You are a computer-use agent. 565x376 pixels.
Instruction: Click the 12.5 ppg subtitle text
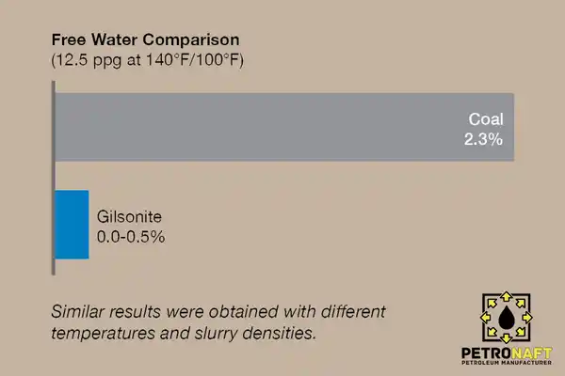click(x=148, y=60)
